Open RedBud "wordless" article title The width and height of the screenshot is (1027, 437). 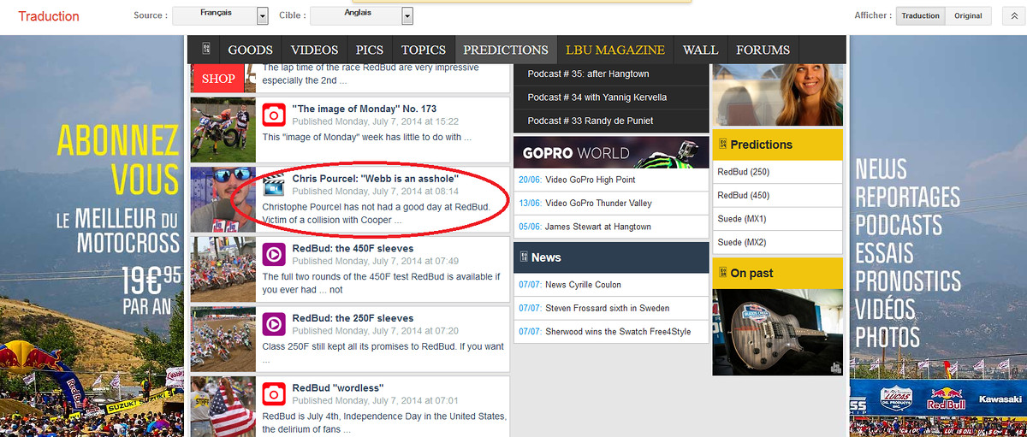coord(338,388)
